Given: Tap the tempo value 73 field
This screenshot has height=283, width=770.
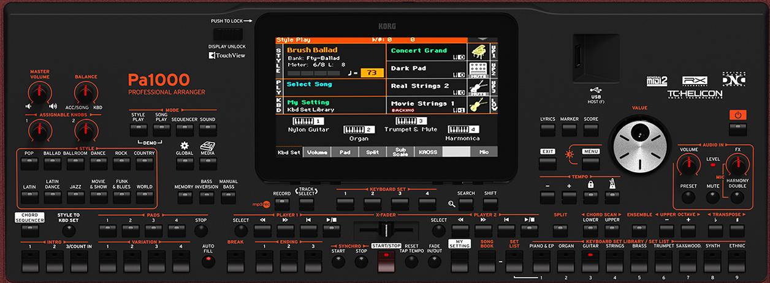Looking at the screenshot, I should pos(372,73).
